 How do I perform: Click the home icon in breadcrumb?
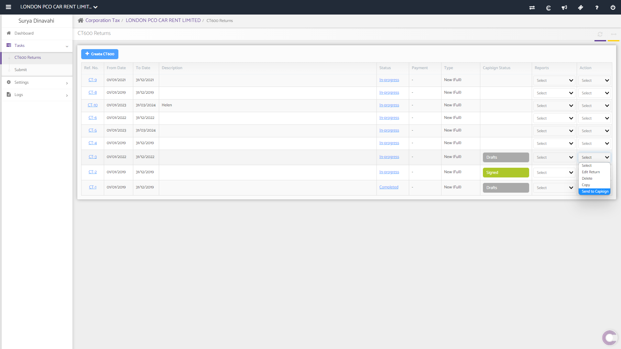click(81, 20)
